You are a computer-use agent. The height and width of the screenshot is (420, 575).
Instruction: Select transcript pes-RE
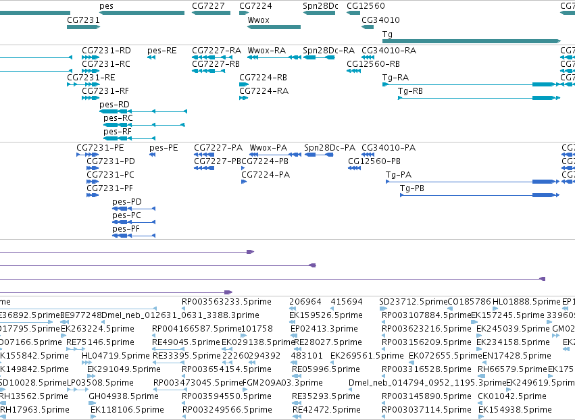coord(162,50)
